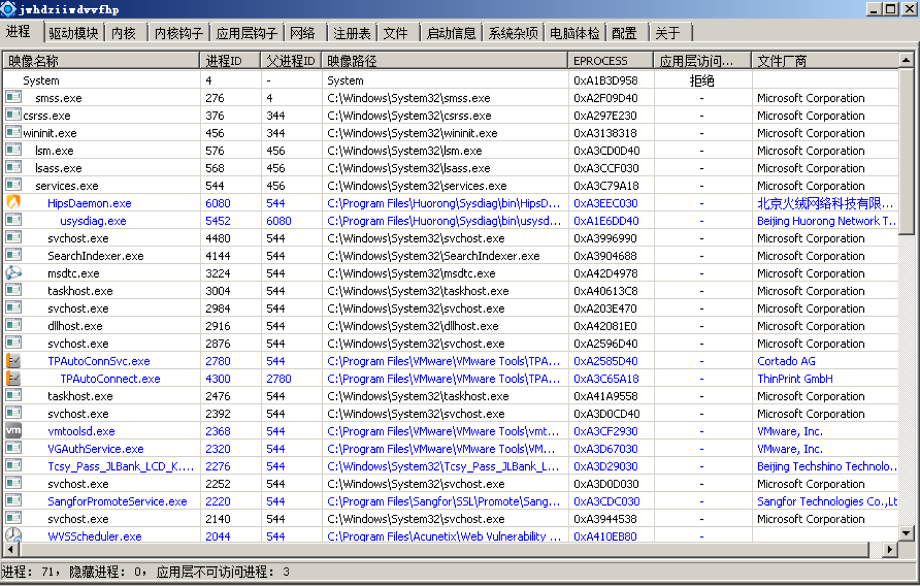
Task: Select the 拒绝 cell in the System row
Action: [702, 80]
